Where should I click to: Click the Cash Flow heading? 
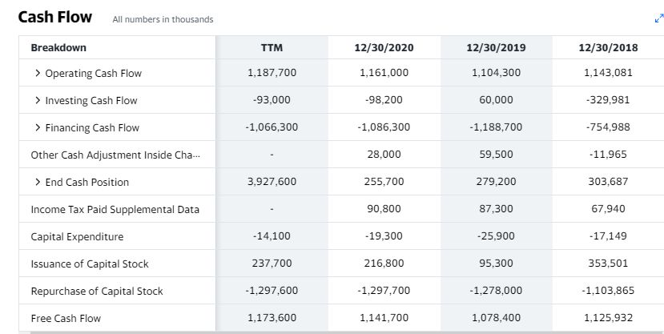click(x=55, y=17)
